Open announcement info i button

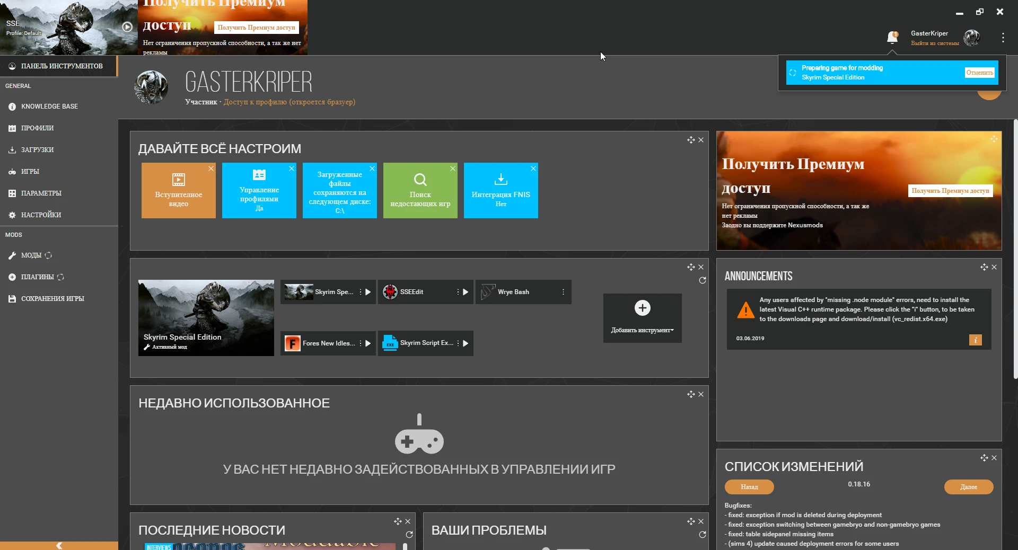pyautogui.click(x=976, y=340)
